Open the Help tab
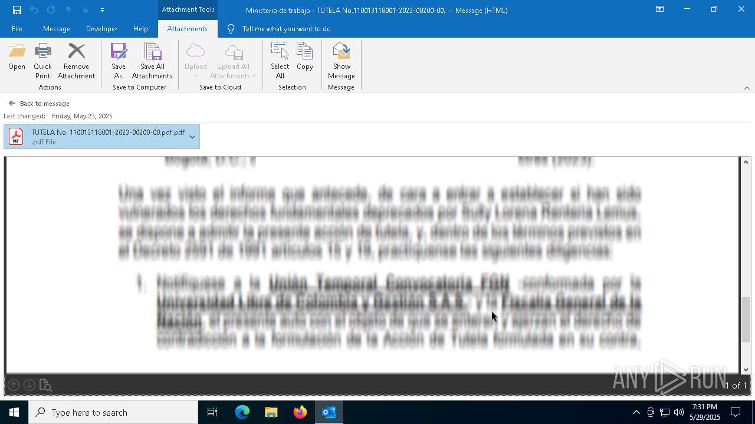This screenshot has width=755, height=424. pos(140,29)
